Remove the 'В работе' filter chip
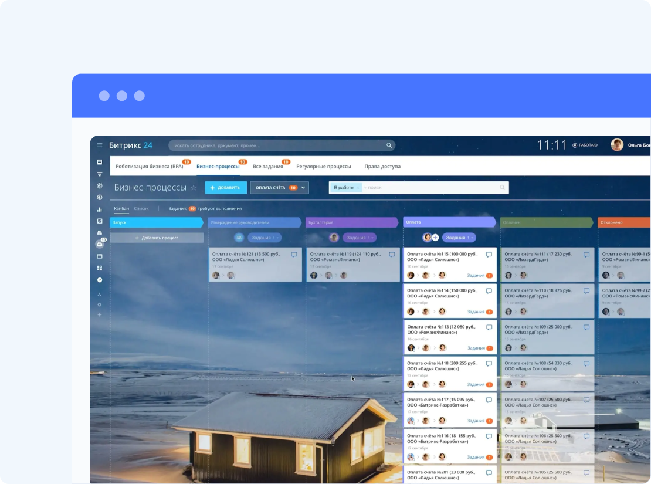The image size is (651, 484). pyautogui.click(x=358, y=188)
